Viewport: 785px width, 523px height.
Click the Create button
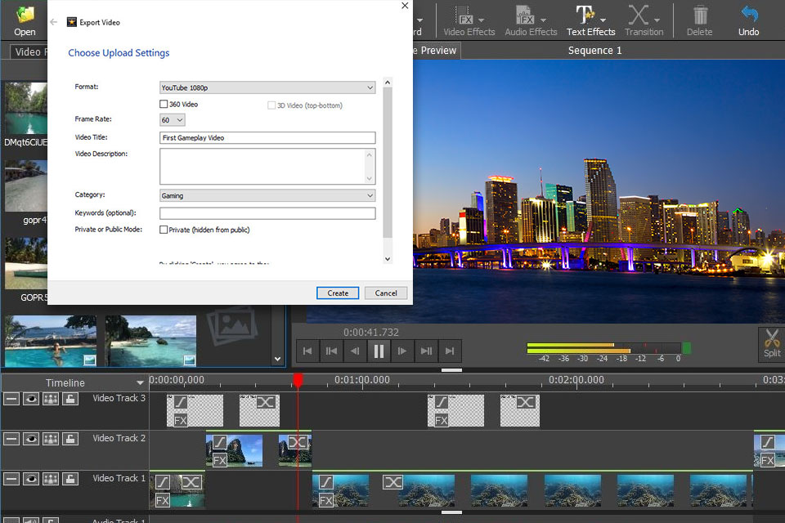338,293
